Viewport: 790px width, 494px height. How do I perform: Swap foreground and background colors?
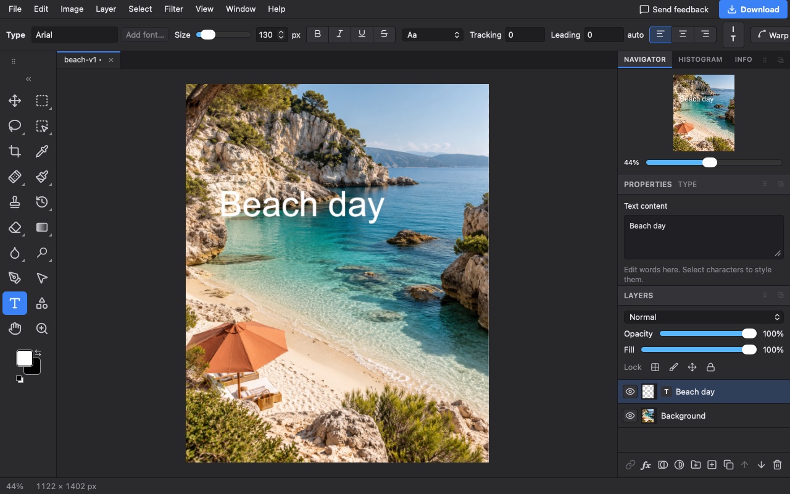[38, 353]
